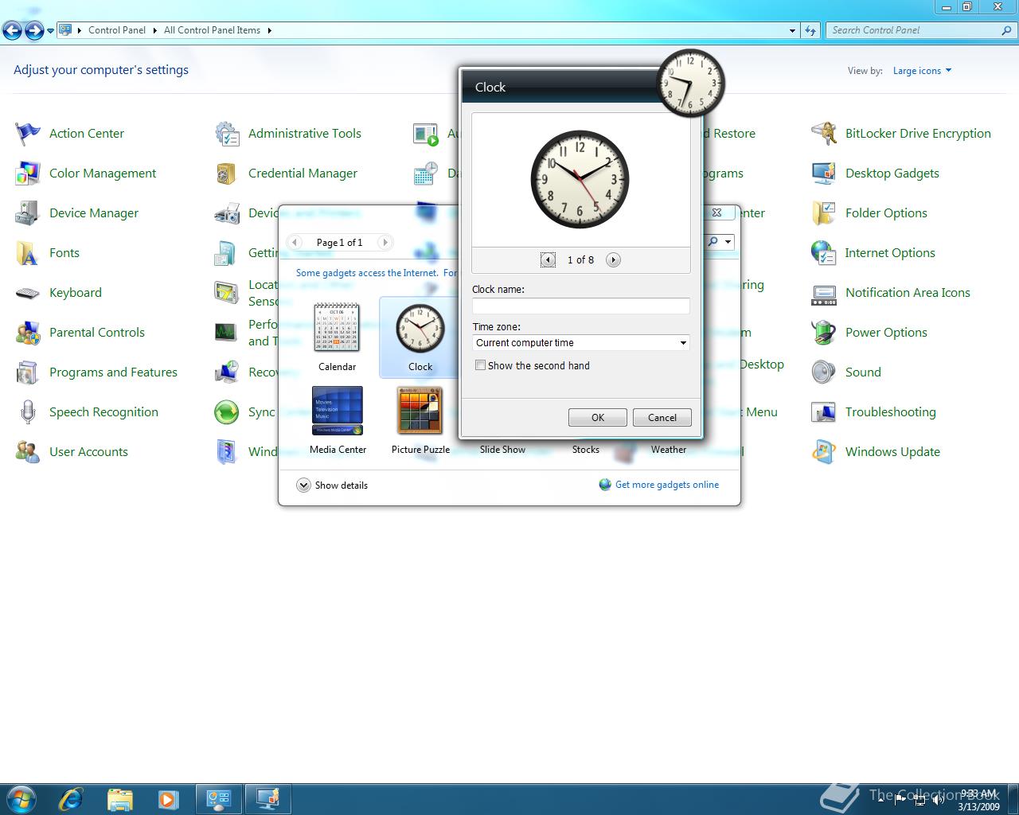Viewport: 1019px width, 815px height.
Task: Open View by Large icons dropdown
Action: tap(922, 71)
